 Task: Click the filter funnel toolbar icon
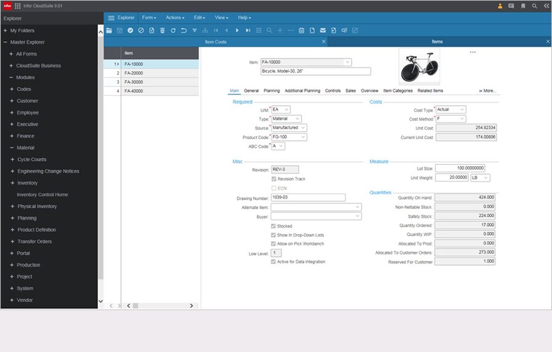194,30
